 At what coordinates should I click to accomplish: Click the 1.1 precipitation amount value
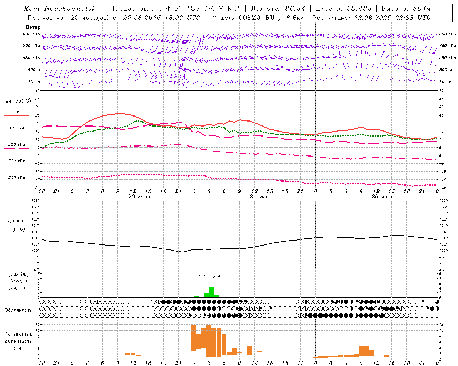tap(201, 277)
